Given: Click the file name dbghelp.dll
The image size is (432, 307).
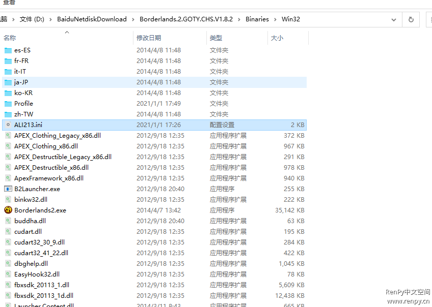Looking at the screenshot, I should click(x=31, y=264).
